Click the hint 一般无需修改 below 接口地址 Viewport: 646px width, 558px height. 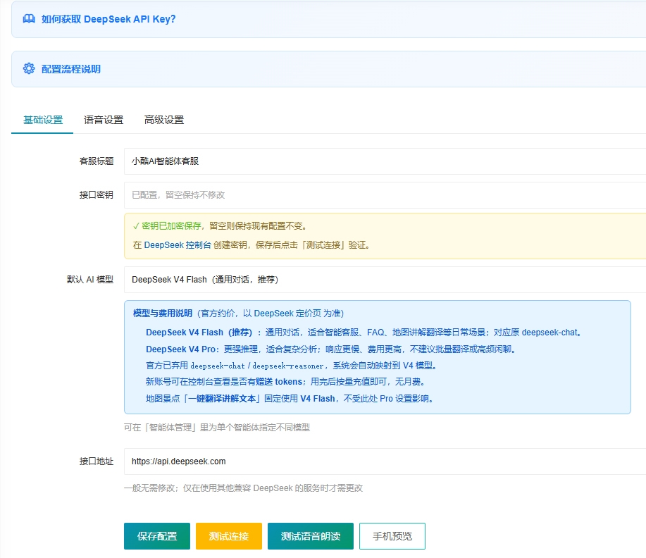[x=243, y=488]
